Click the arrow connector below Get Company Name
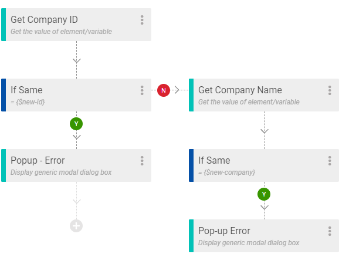 coord(265,131)
